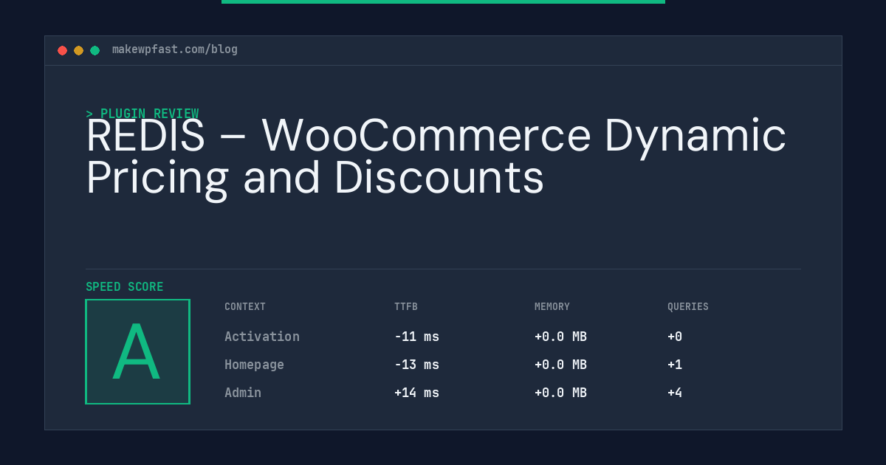Screen dimensions: 886x465
Task: Click the yellow window dot
Action: pos(78,50)
